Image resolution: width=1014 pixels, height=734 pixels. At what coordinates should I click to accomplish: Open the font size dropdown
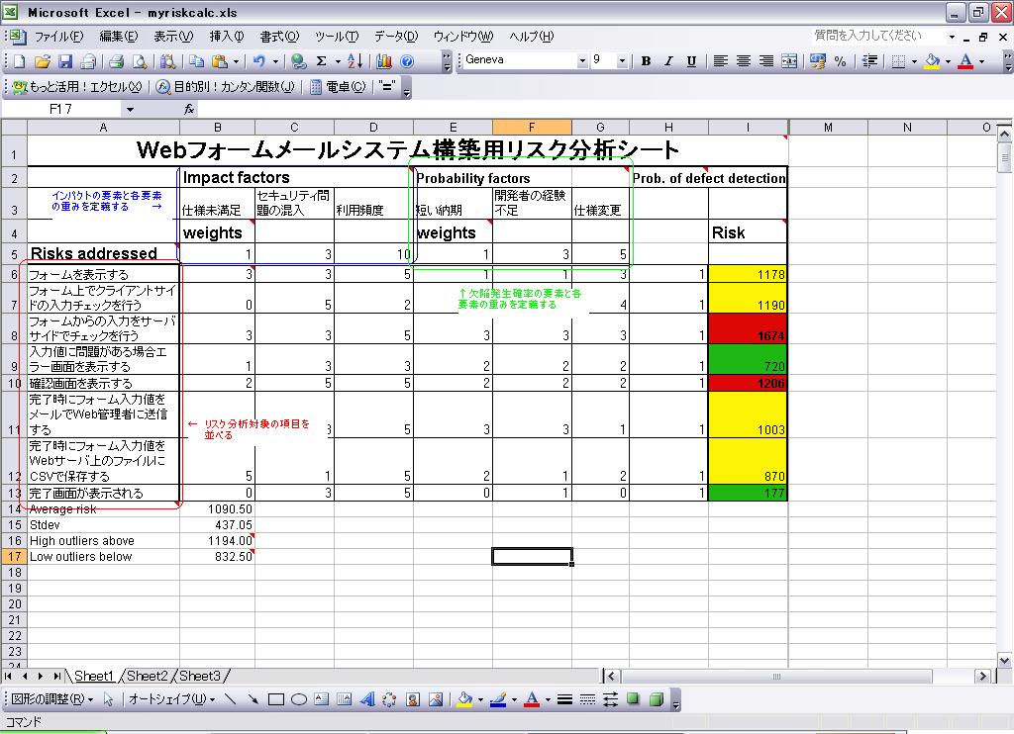click(x=622, y=61)
